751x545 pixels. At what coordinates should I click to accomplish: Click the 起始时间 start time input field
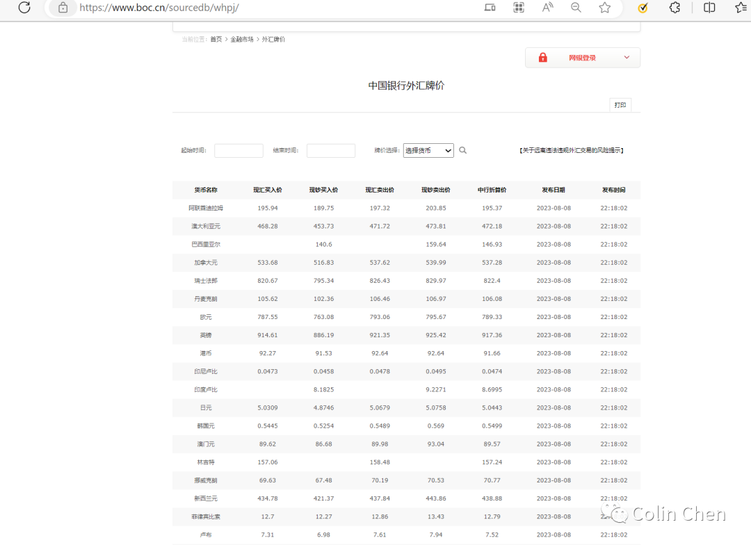coord(239,150)
